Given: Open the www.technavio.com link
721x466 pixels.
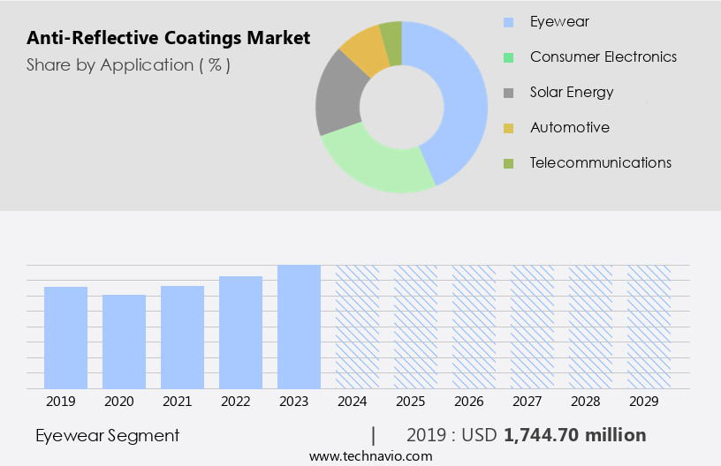Looking at the screenshot, I should [x=371, y=456].
